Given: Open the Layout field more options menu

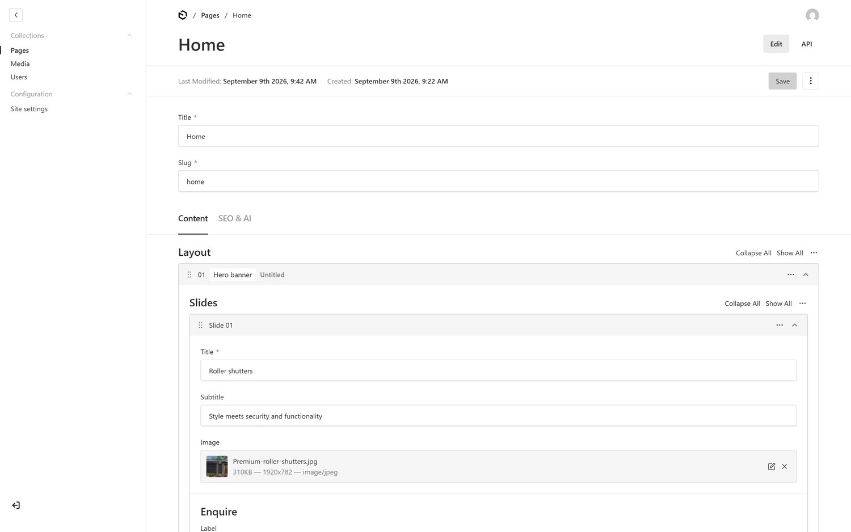Looking at the screenshot, I should click(x=814, y=253).
